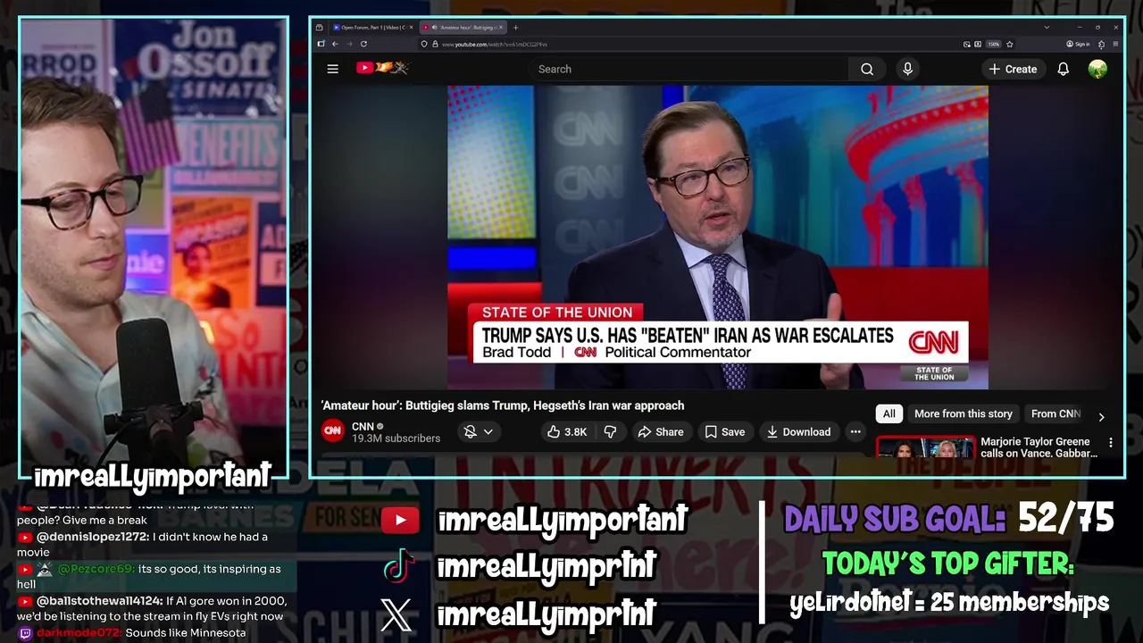Open the browser tab overview icon at top-left
Viewport: 1143px width, 643px height.
point(320,28)
